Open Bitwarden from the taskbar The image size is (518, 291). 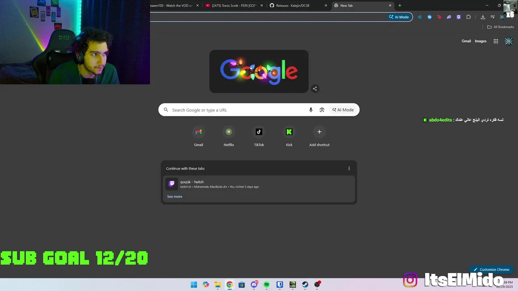280,285
